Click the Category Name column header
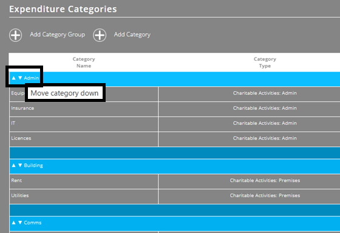This screenshot has height=233, width=340. [84, 62]
